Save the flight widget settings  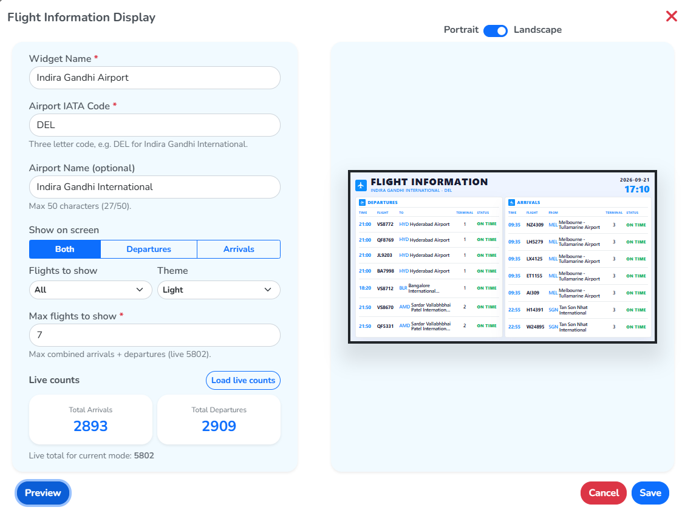650,492
